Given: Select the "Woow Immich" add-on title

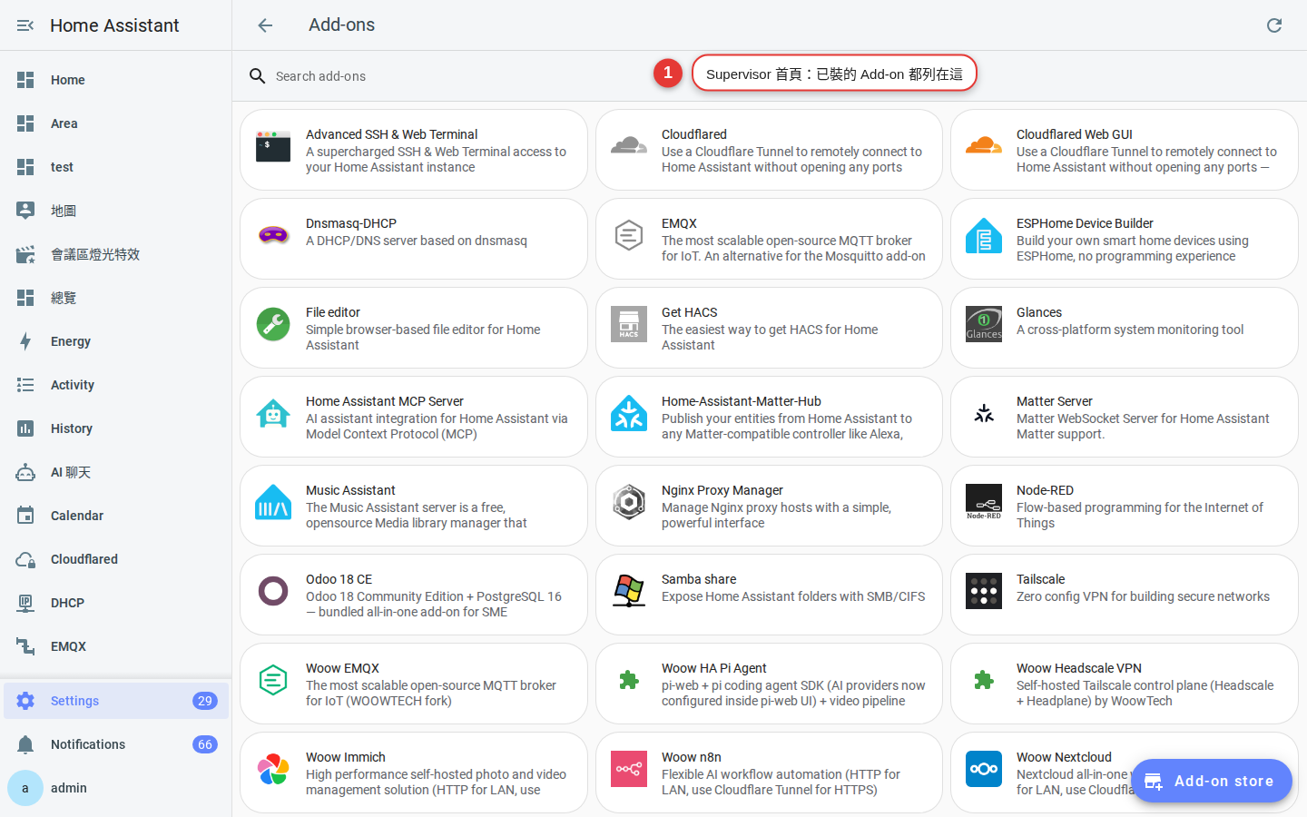Looking at the screenshot, I should pos(346,757).
